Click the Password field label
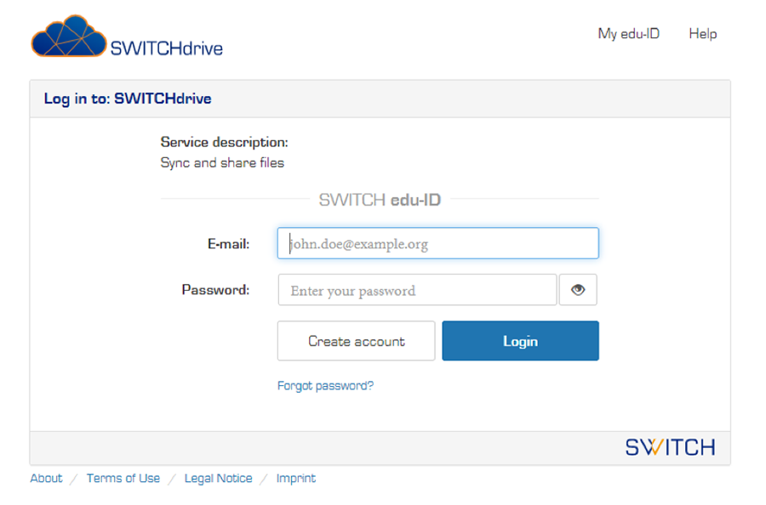Viewport: 766px width, 505px height. pos(215,290)
